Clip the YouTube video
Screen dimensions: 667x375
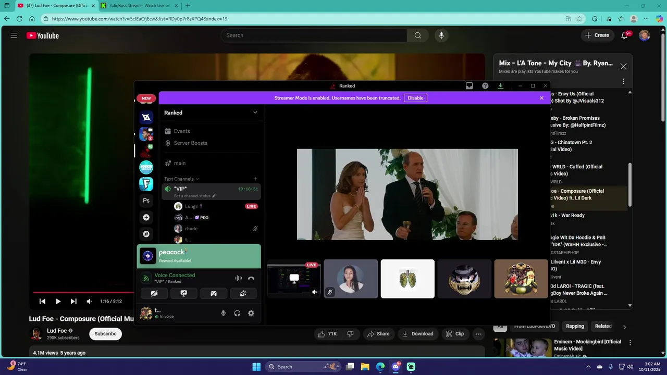[x=454, y=334]
